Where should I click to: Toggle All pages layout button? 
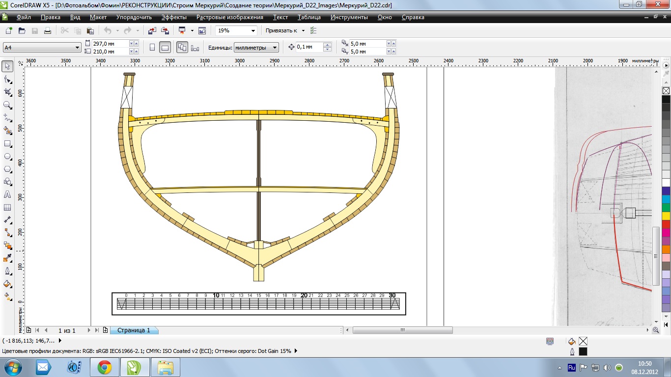182,48
